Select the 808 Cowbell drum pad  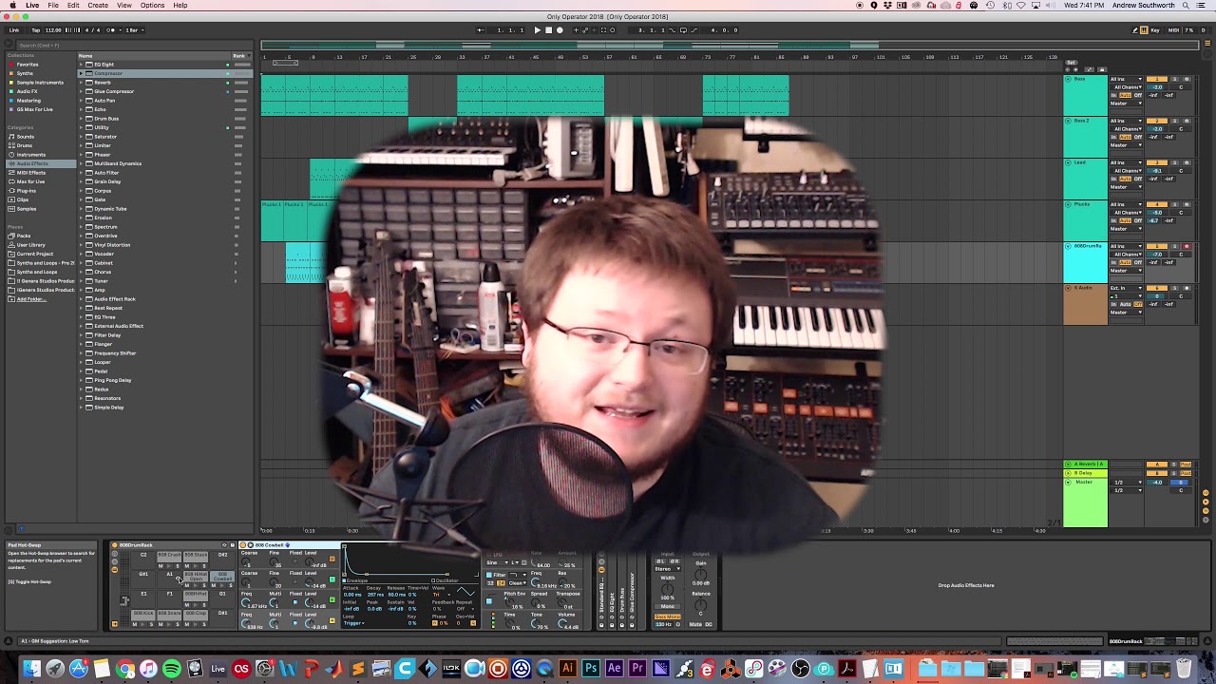point(222,576)
